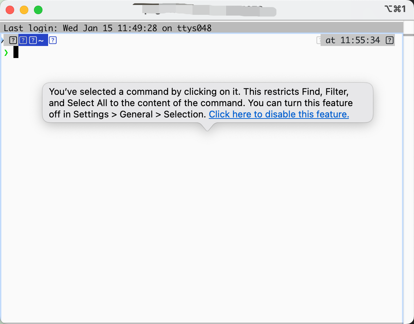414x324 pixels.
Task: Click the green prompt chevron
Action: pyautogui.click(x=6, y=52)
